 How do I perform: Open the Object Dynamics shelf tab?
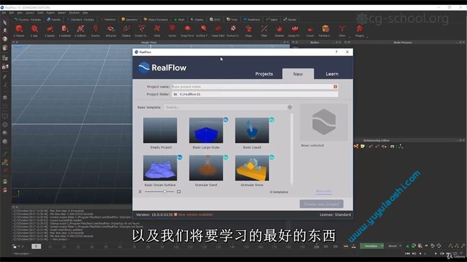point(156,20)
